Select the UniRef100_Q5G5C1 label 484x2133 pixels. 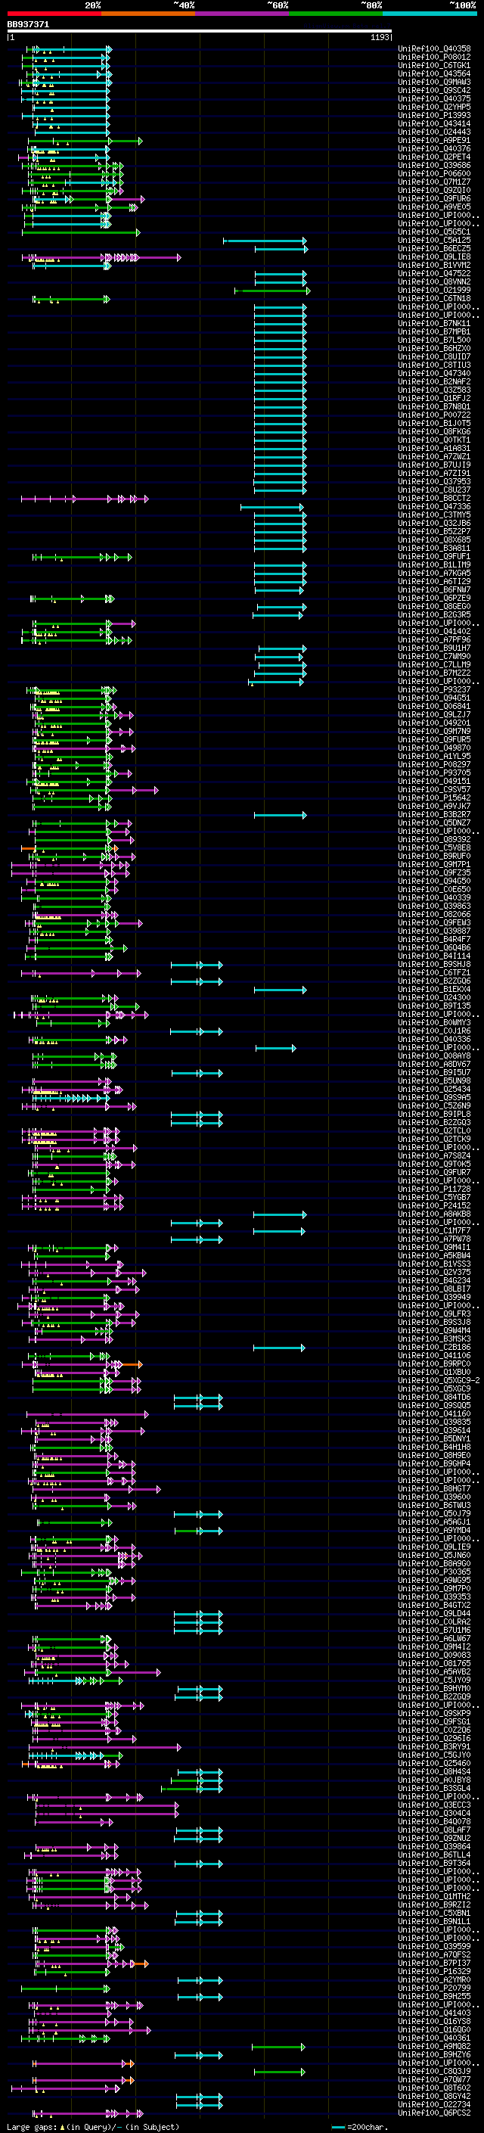434,232
